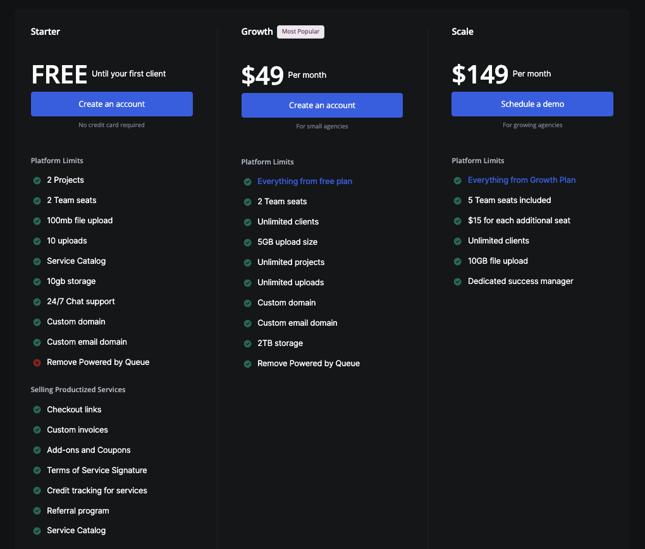Open the Everything from free plan link
645x549 pixels.
coord(304,182)
